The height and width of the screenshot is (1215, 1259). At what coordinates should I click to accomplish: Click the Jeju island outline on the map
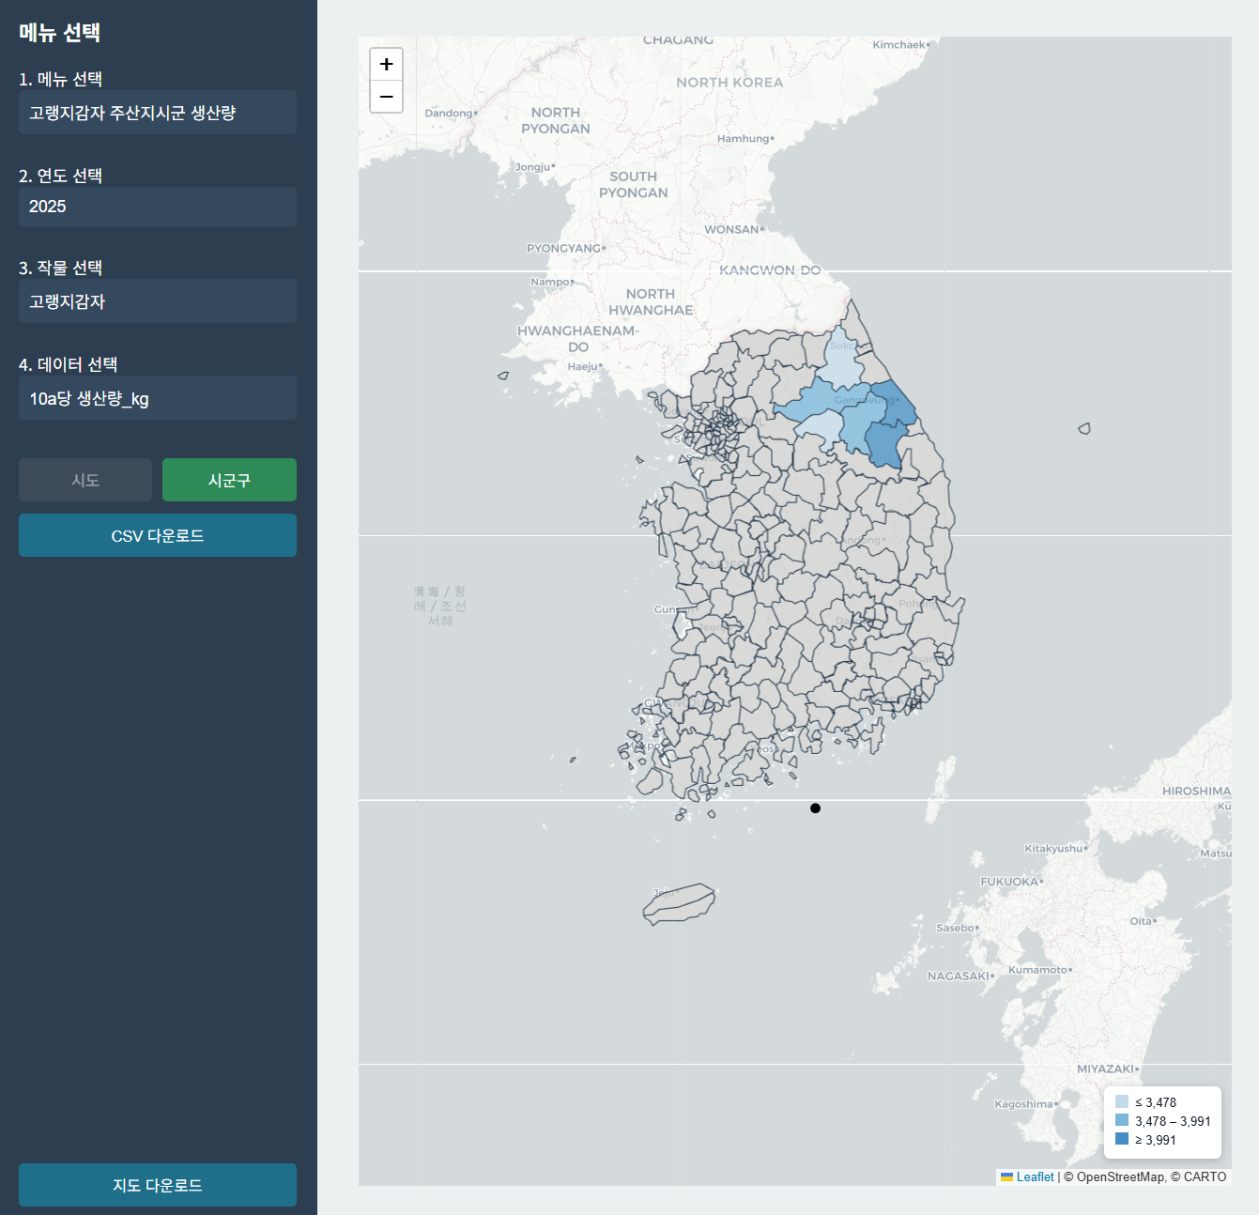[x=678, y=903]
